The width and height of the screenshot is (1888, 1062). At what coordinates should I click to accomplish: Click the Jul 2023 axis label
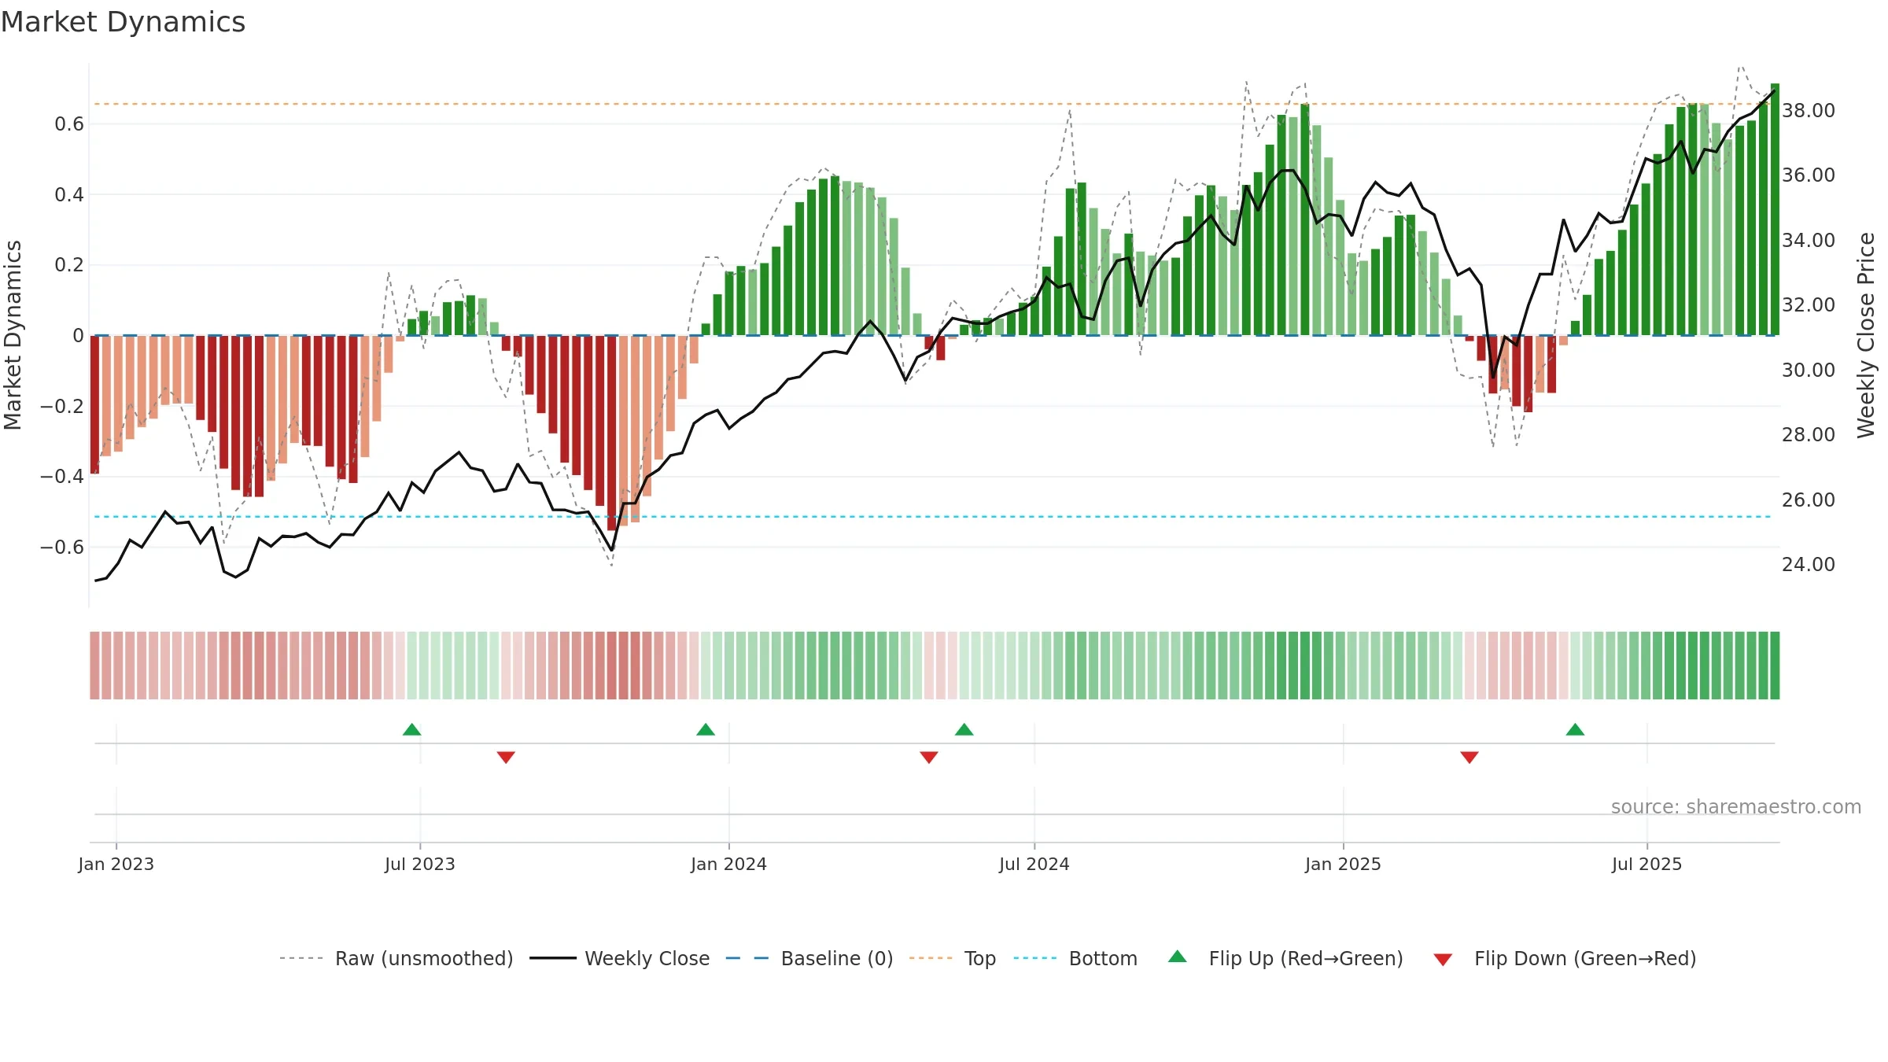(x=420, y=864)
